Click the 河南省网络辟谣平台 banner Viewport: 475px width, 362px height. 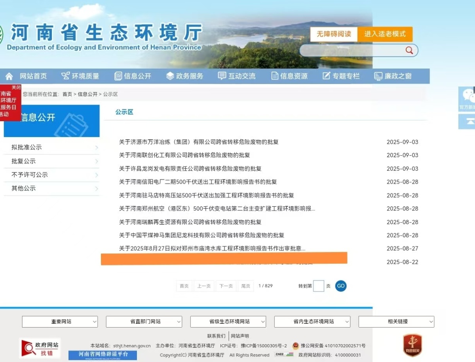point(103,355)
